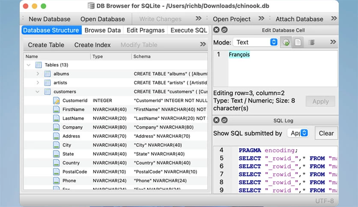Image resolution: width=358 pixels, height=207 pixels.
Task: Click the document page icon in the cell editor toolbar
Action: coord(298,42)
